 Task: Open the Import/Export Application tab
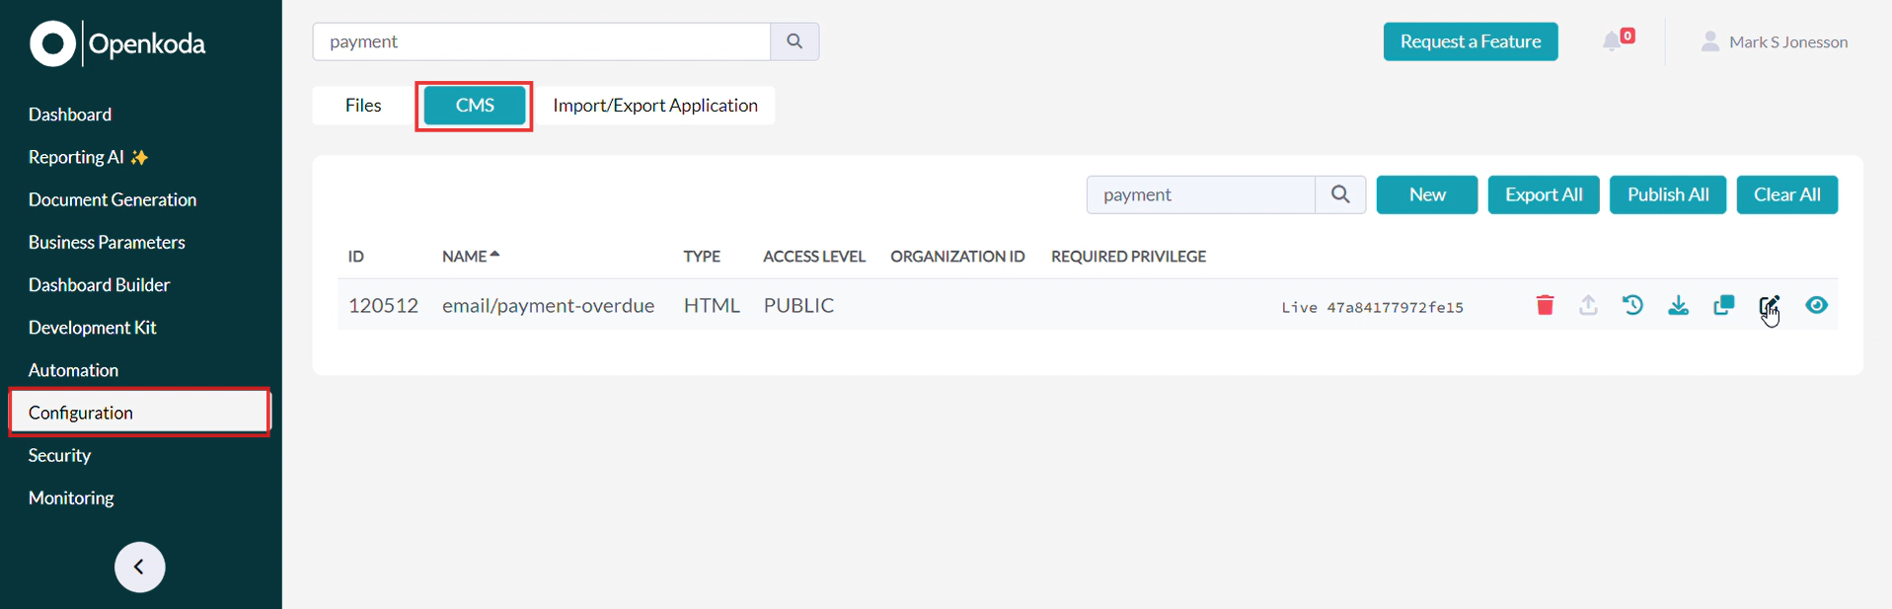[x=655, y=106]
